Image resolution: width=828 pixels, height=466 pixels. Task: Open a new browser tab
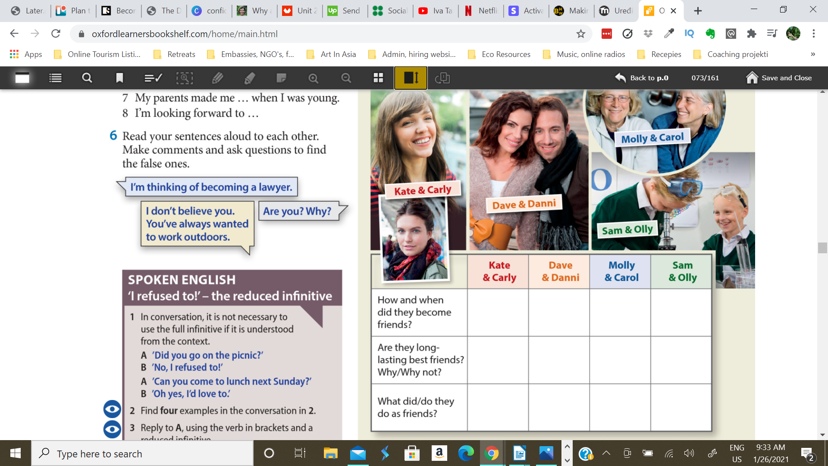[698, 11]
